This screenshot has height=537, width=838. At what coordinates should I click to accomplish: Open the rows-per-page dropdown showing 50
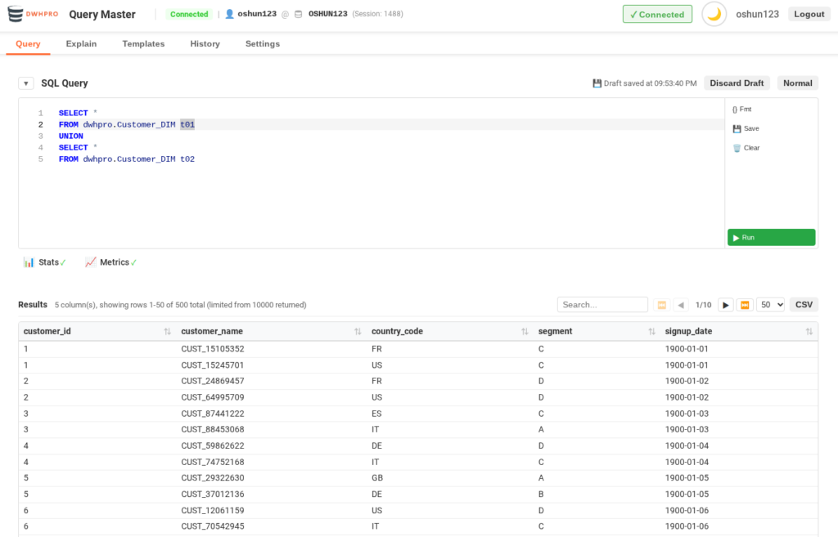tap(770, 305)
